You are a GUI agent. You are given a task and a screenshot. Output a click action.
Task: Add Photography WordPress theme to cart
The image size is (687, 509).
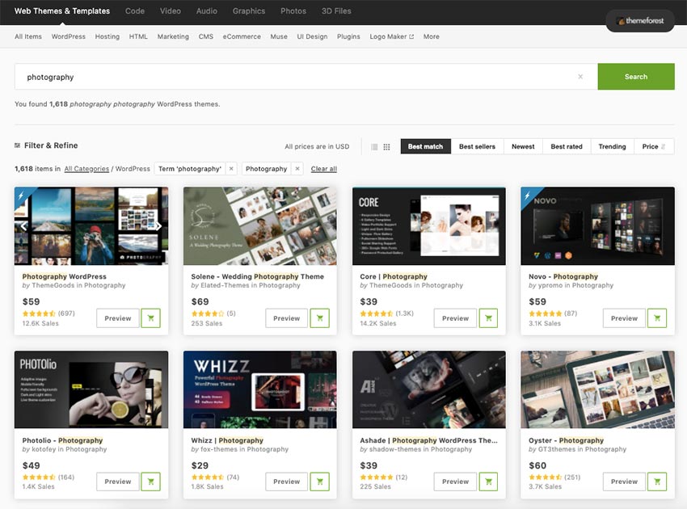150,318
